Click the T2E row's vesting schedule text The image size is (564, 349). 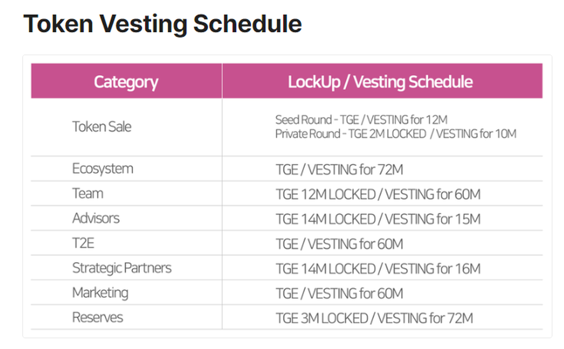click(x=339, y=244)
